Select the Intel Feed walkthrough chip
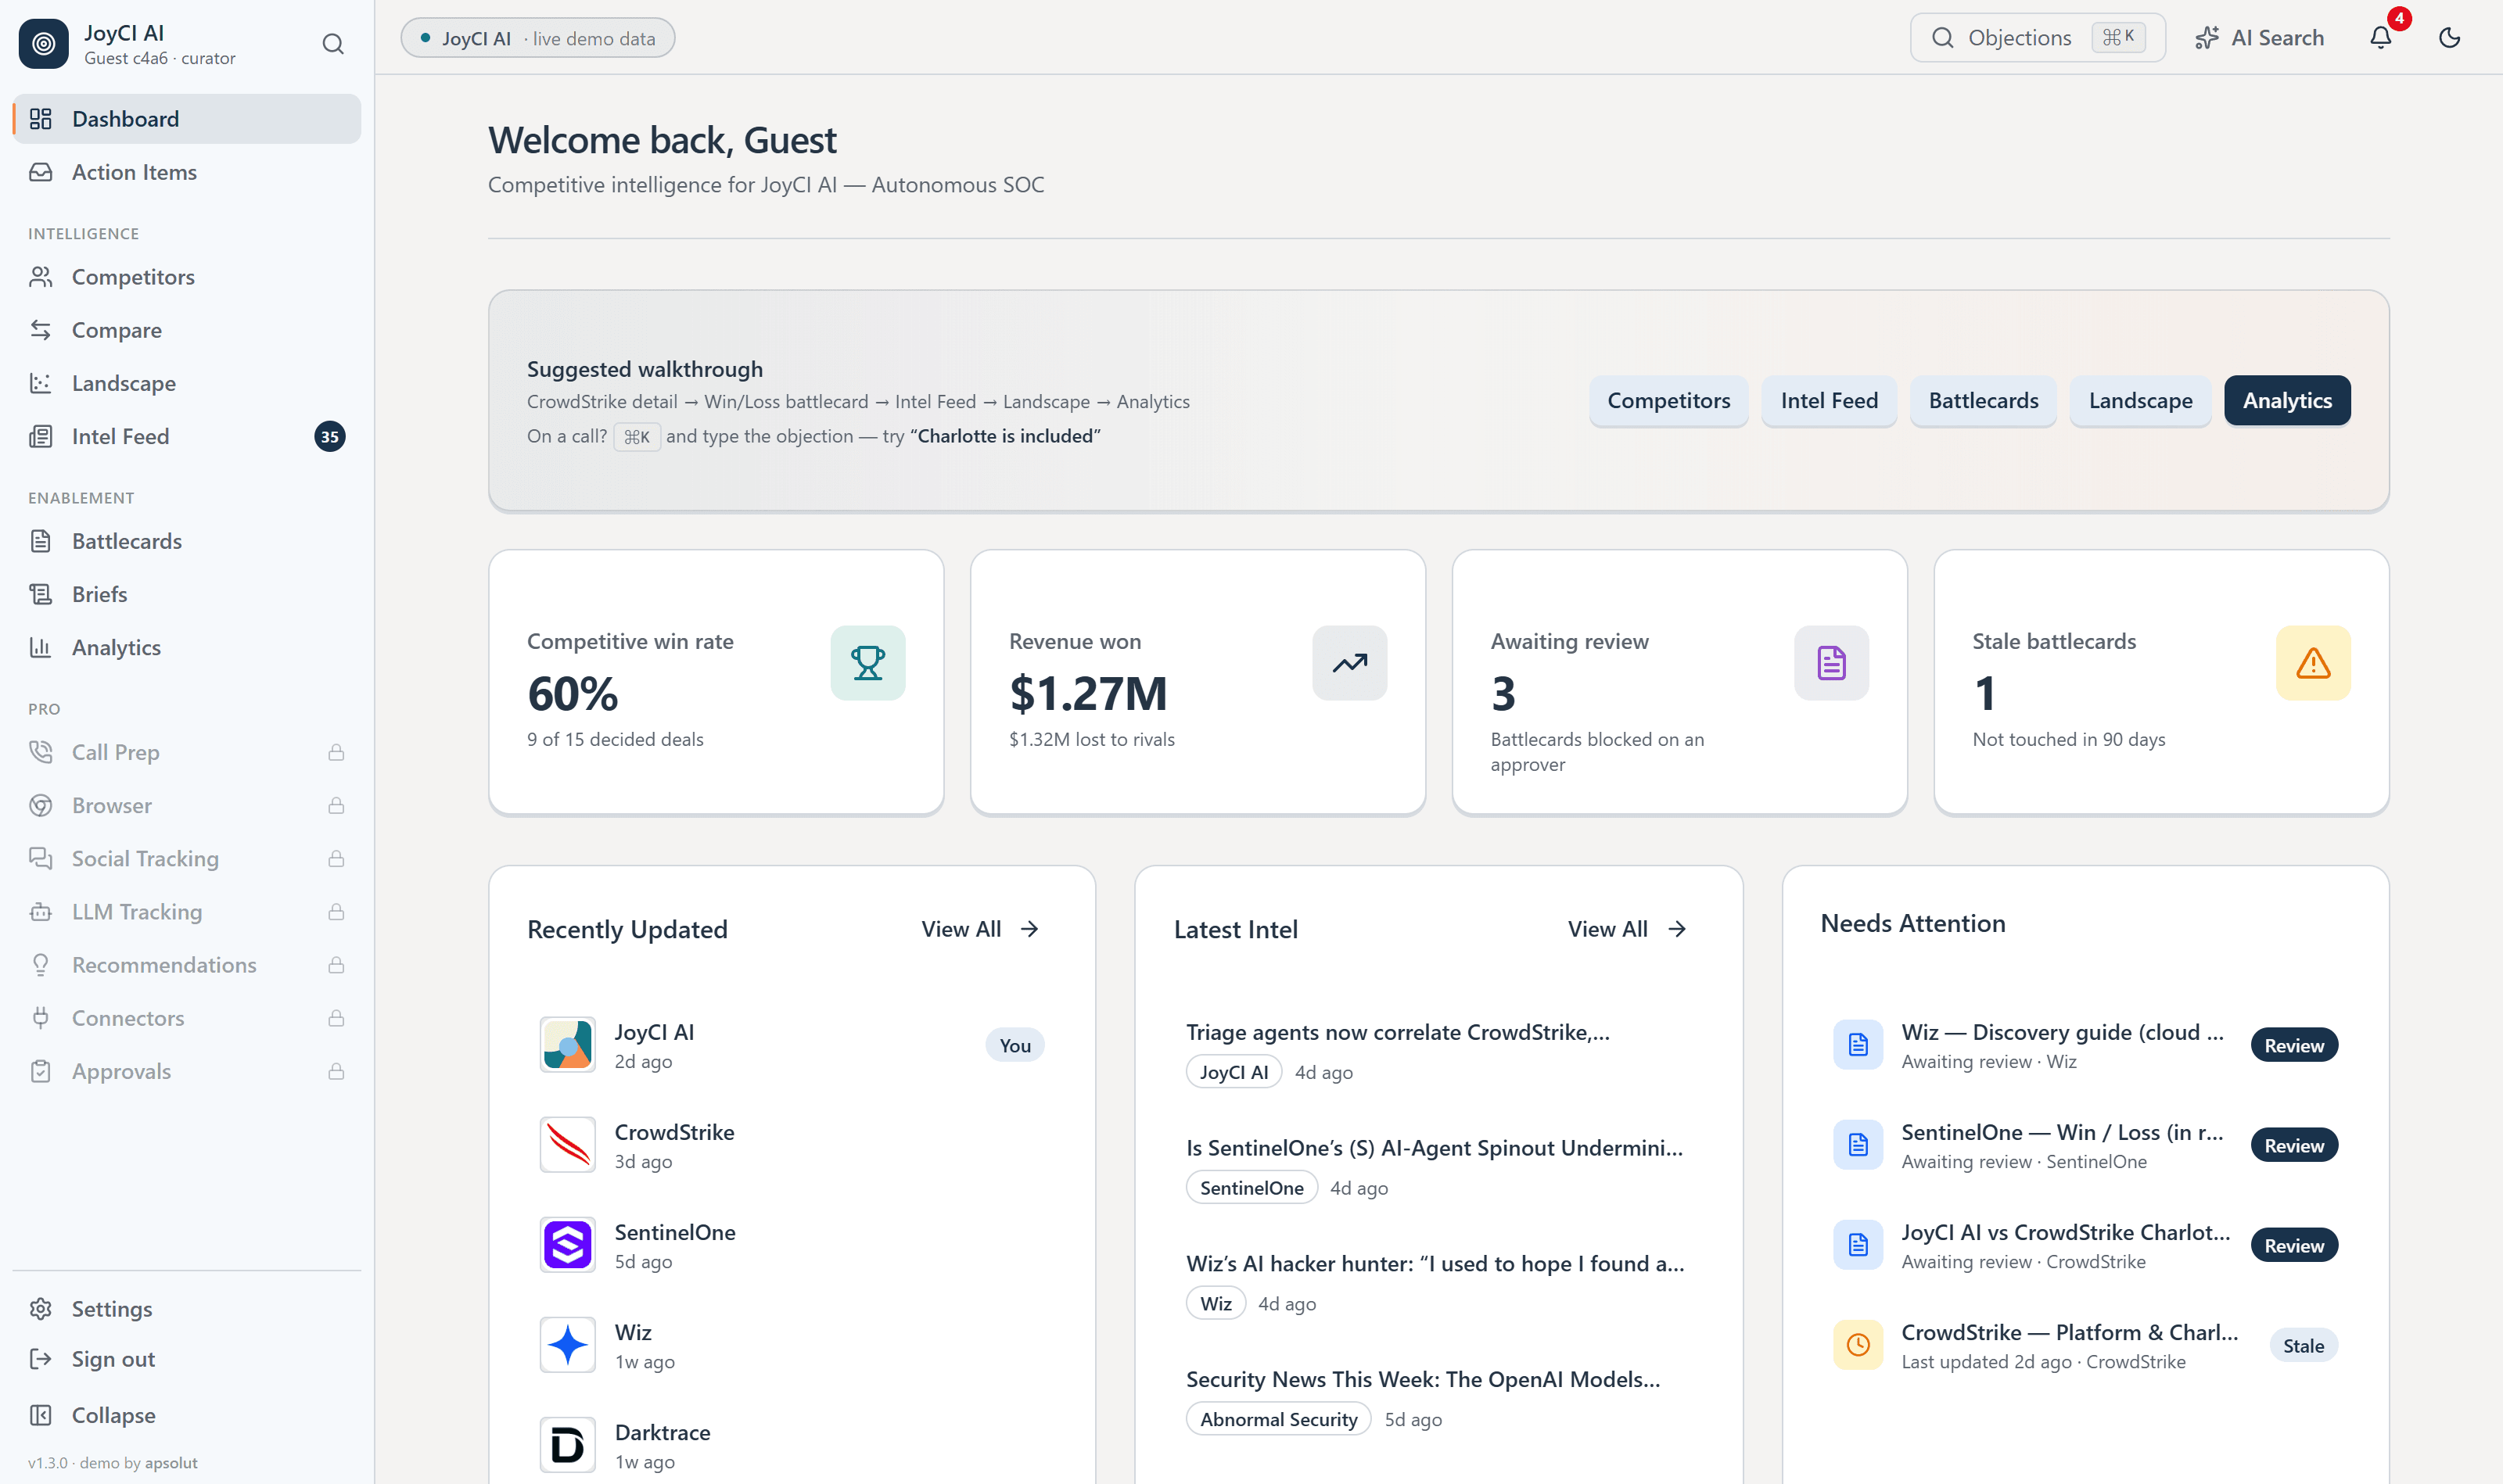The height and width of the screenshot is (1484, 2503). (1829, 400)
